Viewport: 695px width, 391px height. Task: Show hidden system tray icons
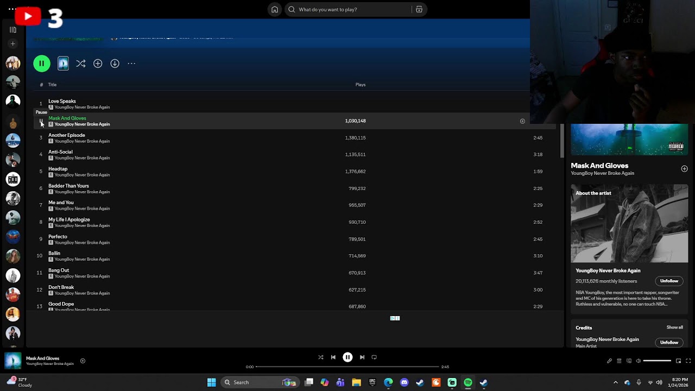615,382
